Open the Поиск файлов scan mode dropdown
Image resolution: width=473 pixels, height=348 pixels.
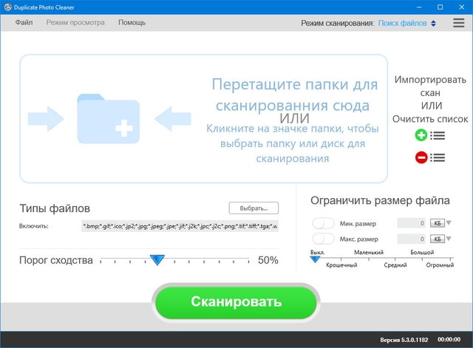pyautogui.click(x=407, y=23)
